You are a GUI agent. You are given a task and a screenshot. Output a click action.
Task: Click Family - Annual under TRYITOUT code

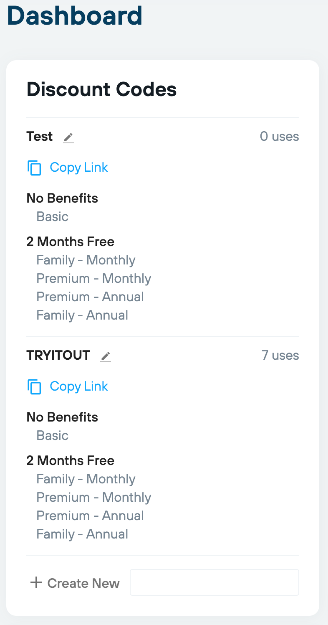pos(82,534)
